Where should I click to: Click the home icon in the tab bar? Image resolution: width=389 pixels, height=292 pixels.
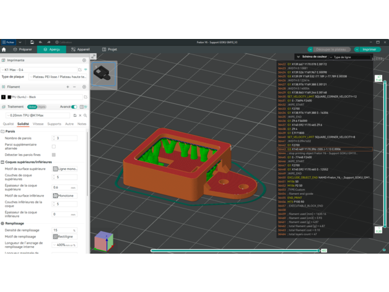(4, 49)
